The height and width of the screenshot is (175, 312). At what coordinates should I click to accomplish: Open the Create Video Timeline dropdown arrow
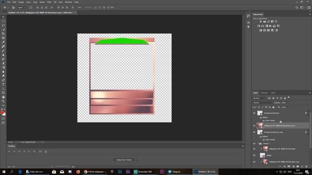point(136,160)
